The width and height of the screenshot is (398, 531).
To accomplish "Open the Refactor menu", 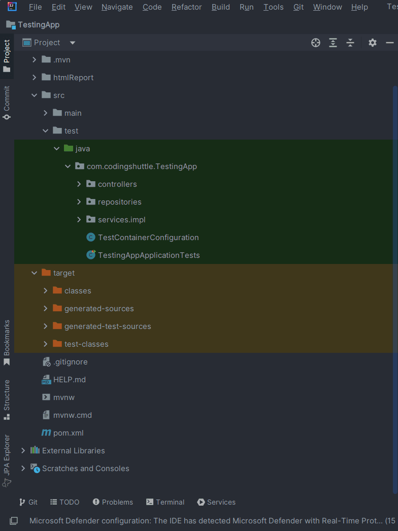I will [x=187, y=7].
